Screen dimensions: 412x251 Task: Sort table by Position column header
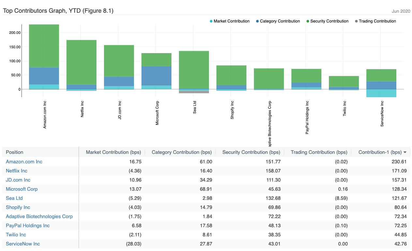click(x=15, y=152)
